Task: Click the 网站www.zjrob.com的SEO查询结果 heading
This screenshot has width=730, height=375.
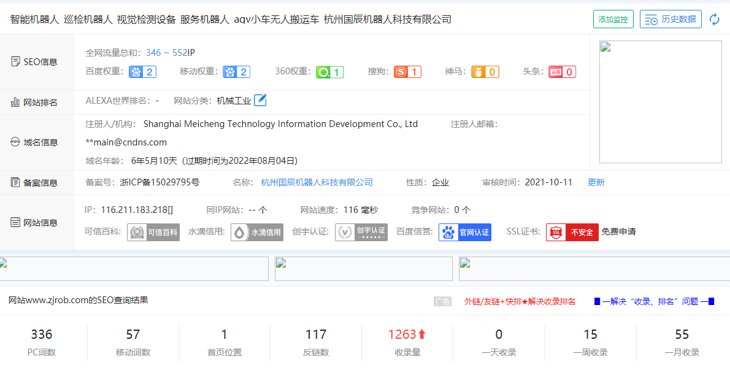Action: (79, 301)
